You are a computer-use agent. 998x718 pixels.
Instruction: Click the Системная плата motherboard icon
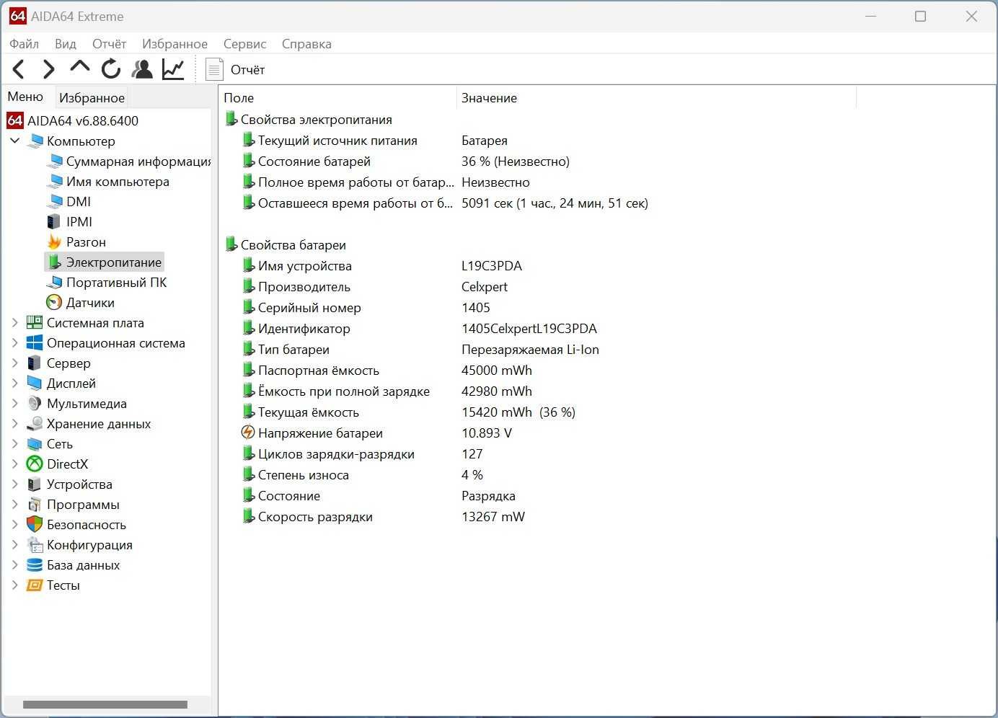click(x=34, y=322)
